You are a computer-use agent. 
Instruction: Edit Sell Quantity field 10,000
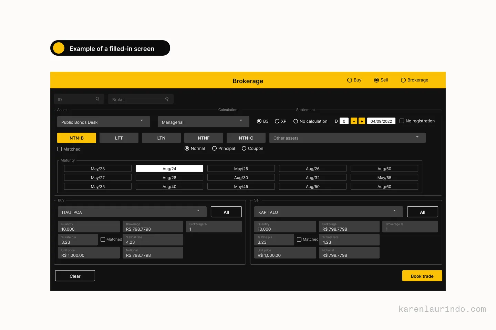[x=285, y=227]
